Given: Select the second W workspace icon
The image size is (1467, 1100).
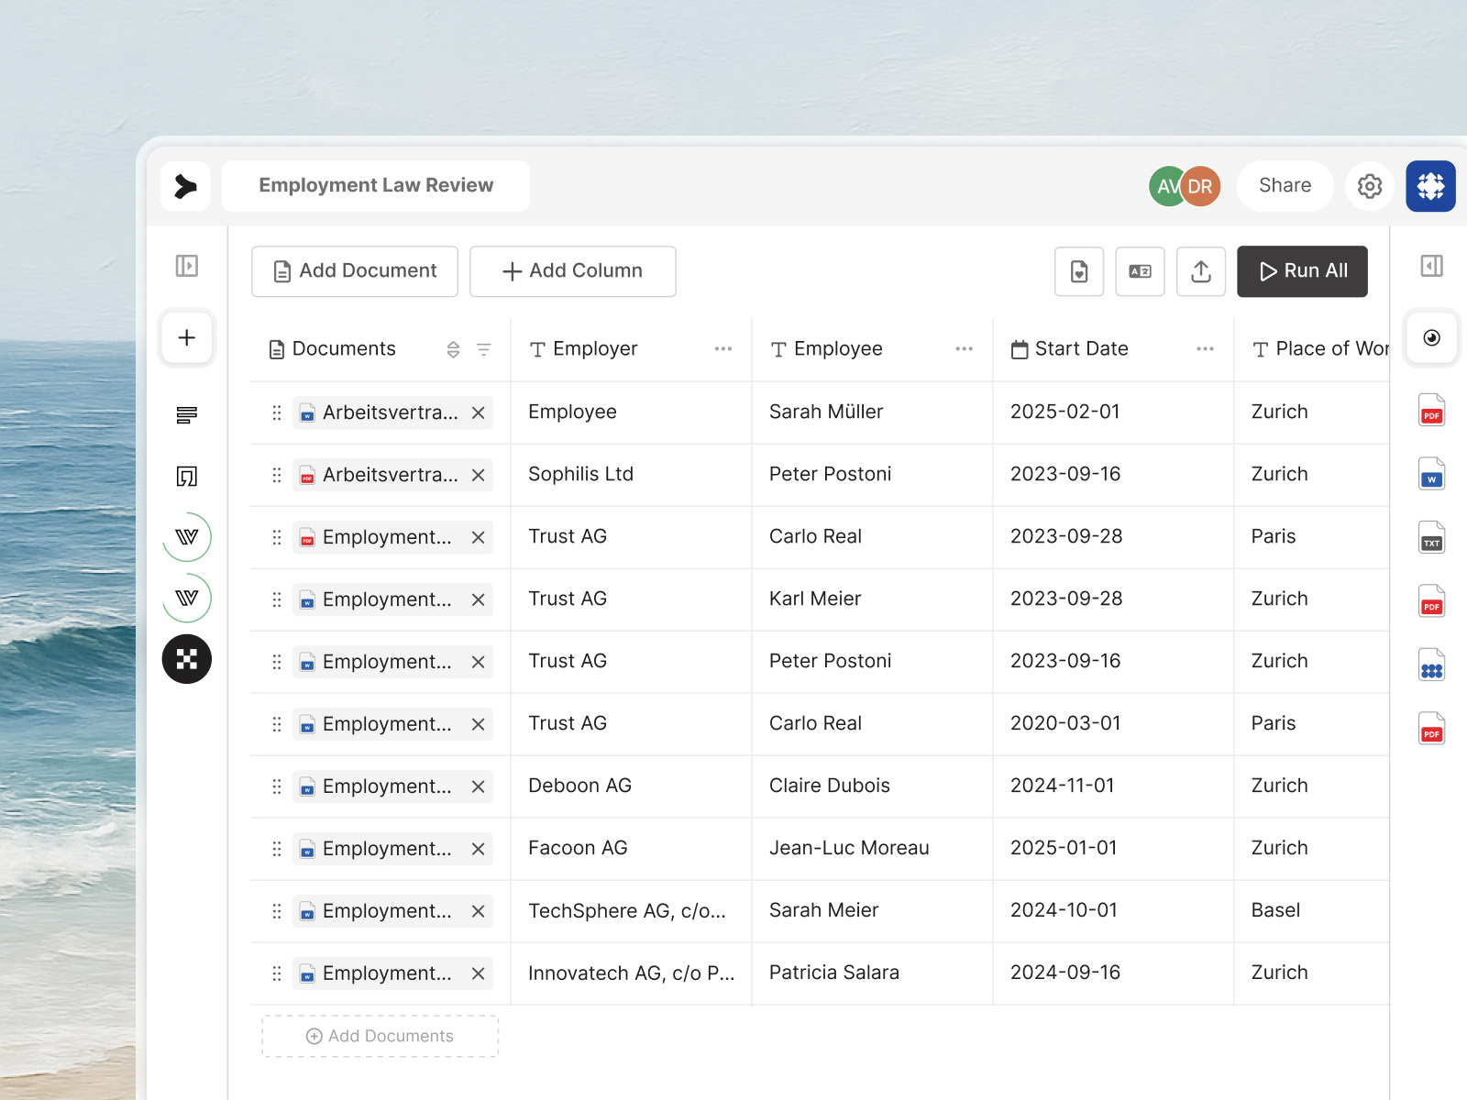Looking at the screenshot, I should pyautogui.click(x=187, y=598).
